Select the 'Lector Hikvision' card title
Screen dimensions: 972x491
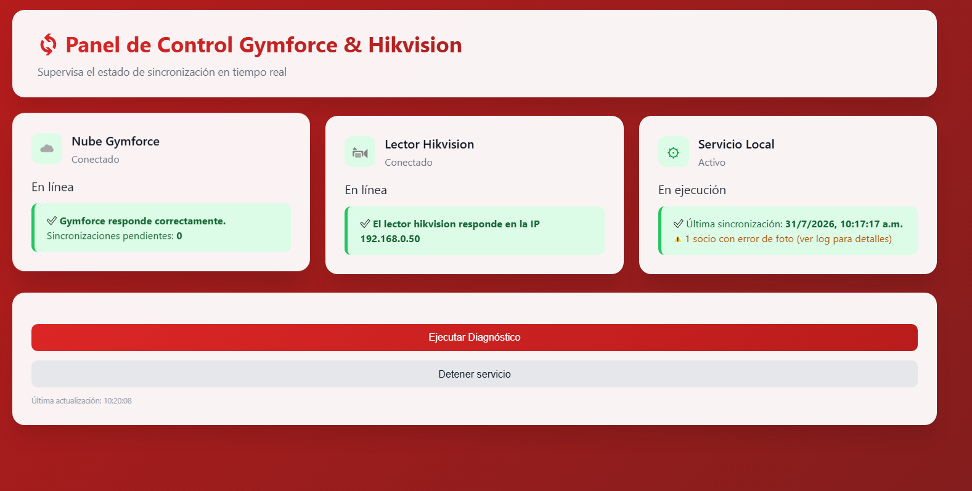coord(429,144)
